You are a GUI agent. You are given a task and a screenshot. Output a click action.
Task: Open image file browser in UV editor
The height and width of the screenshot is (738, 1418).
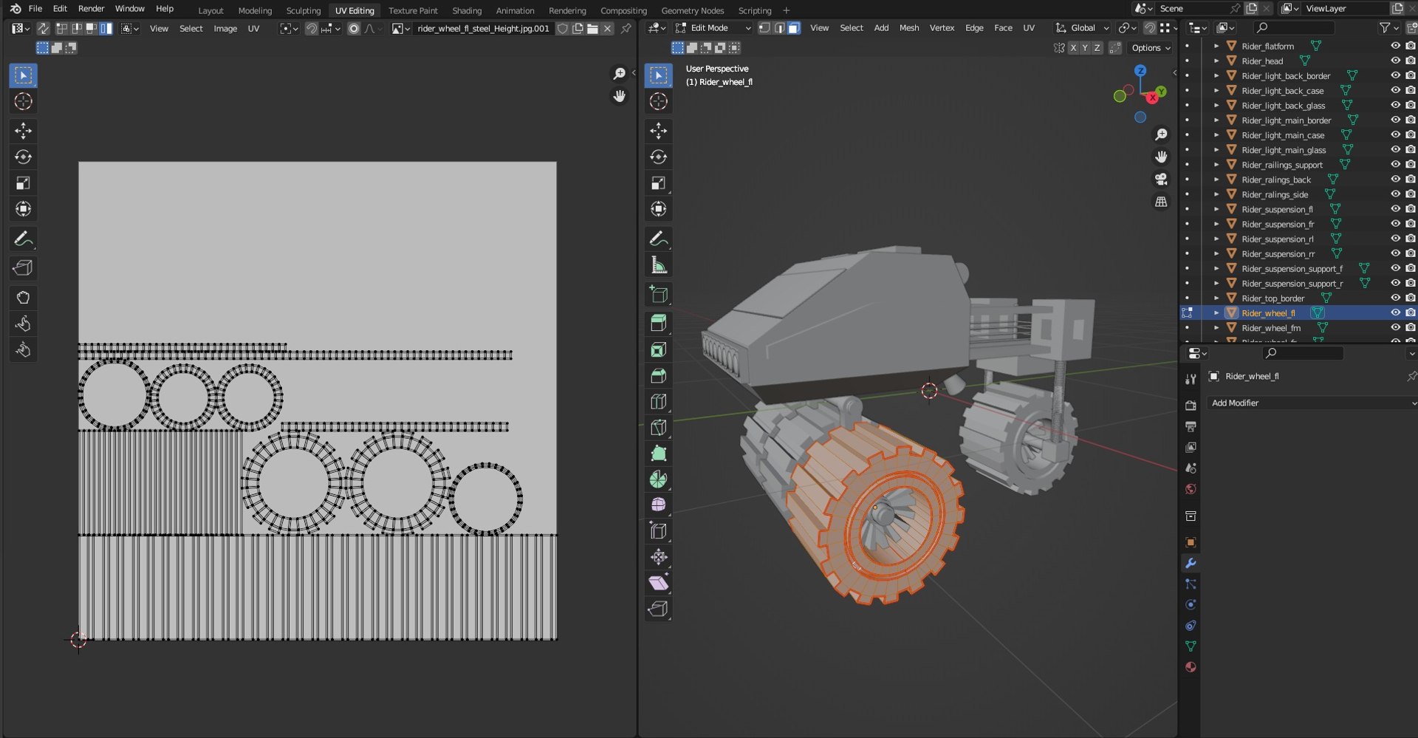592,29
